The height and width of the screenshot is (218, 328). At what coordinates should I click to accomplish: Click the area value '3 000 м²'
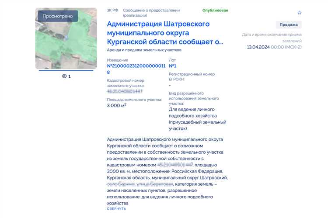[x=116, y=105]
